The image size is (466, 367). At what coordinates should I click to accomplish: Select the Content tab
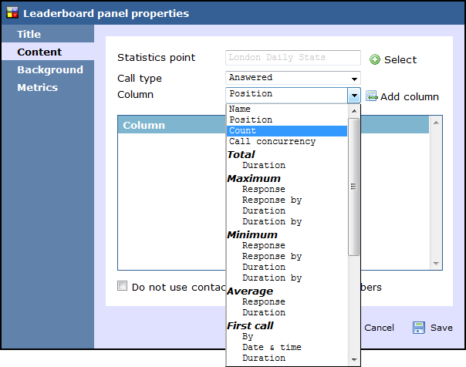click(39, 52)
